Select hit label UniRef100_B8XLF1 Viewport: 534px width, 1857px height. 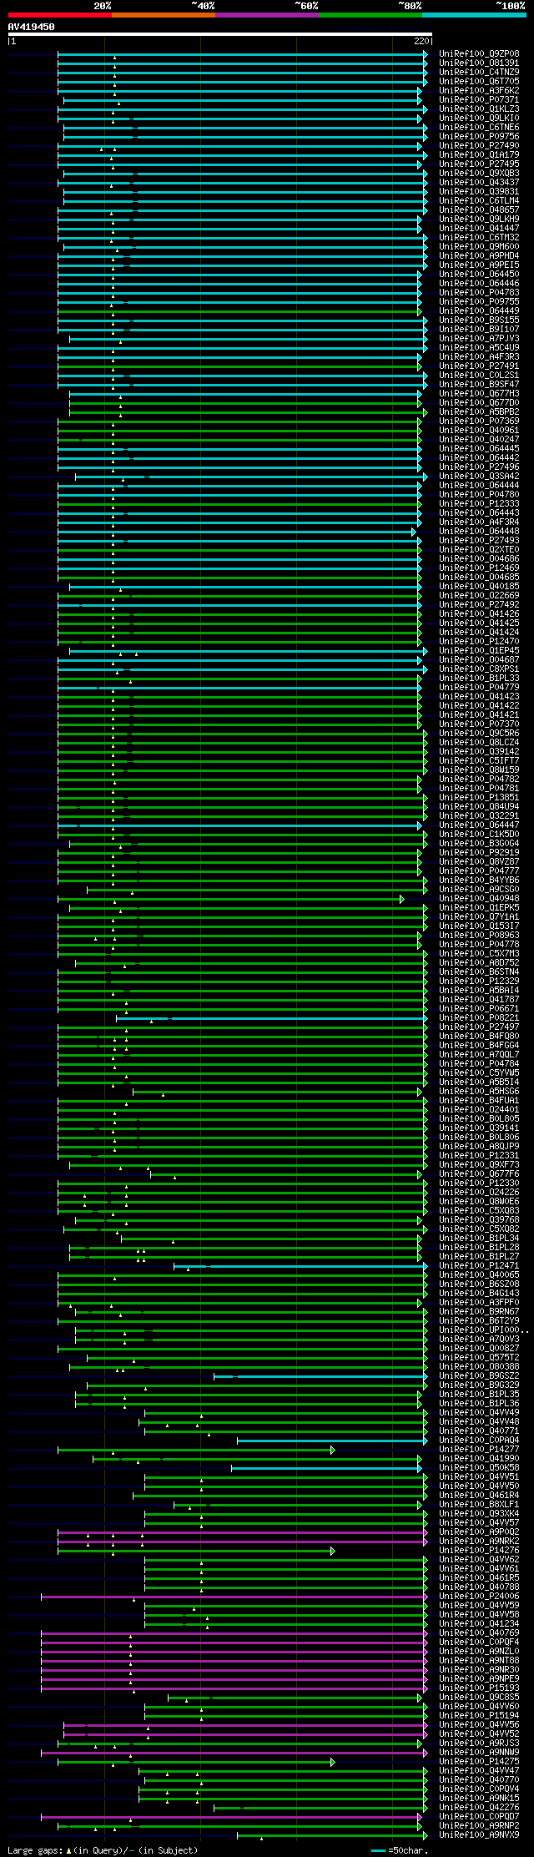click(x=479, y=1505)
